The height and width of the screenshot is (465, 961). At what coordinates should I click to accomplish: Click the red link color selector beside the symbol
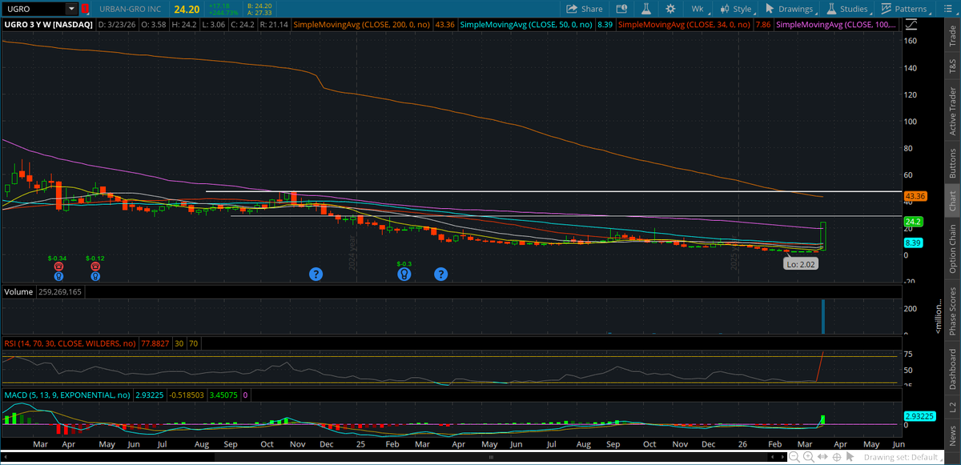(x=85, y=9)
